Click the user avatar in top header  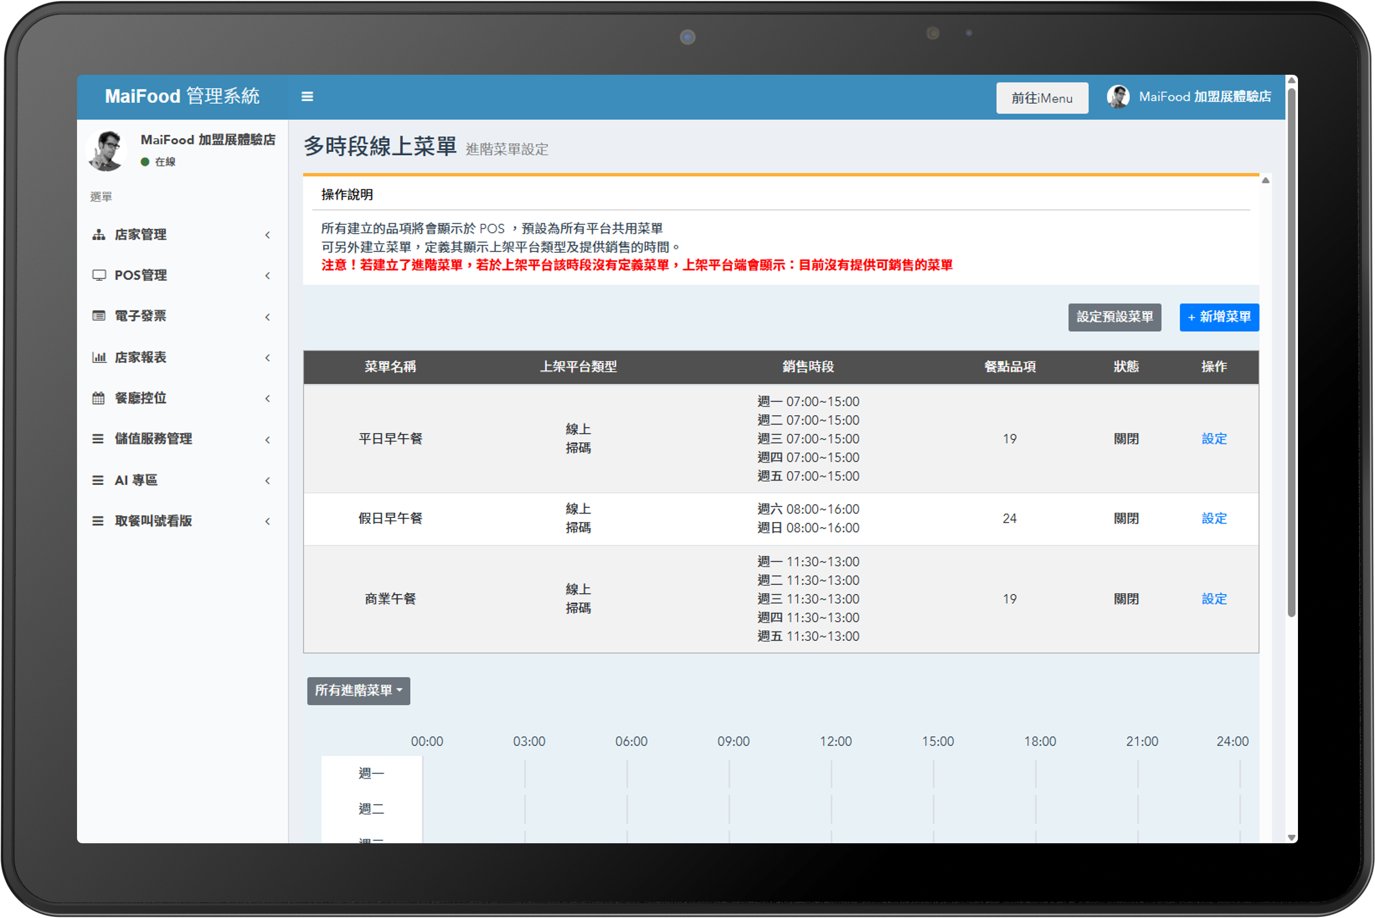[1118, 96]
